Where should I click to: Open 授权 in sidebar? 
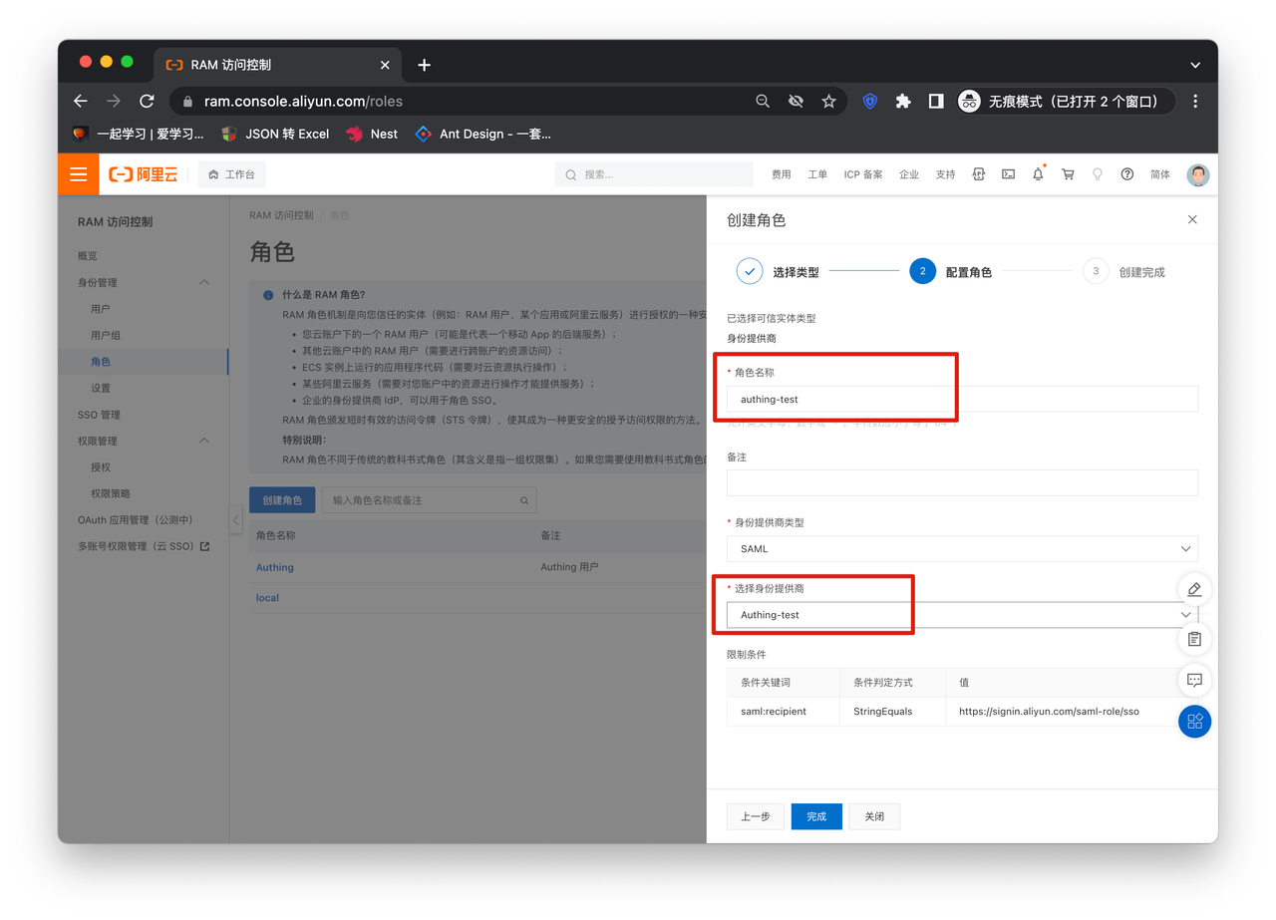tap(101, 467)
